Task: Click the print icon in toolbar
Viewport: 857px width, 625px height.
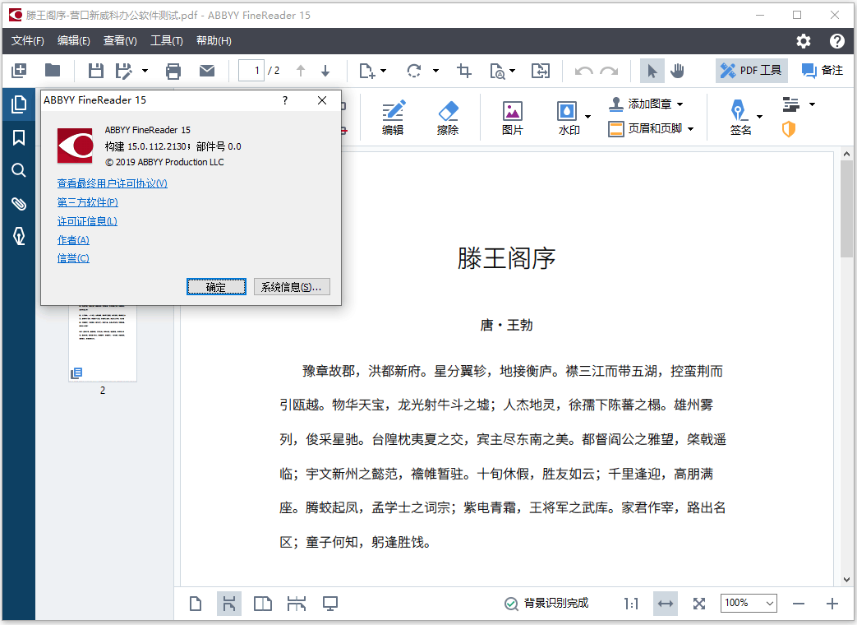Action: point(173,71)
